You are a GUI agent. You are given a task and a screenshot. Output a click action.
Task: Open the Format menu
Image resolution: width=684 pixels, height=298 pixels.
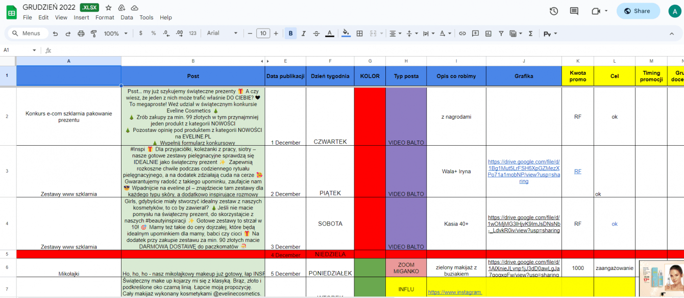click(x=105, y=17)
